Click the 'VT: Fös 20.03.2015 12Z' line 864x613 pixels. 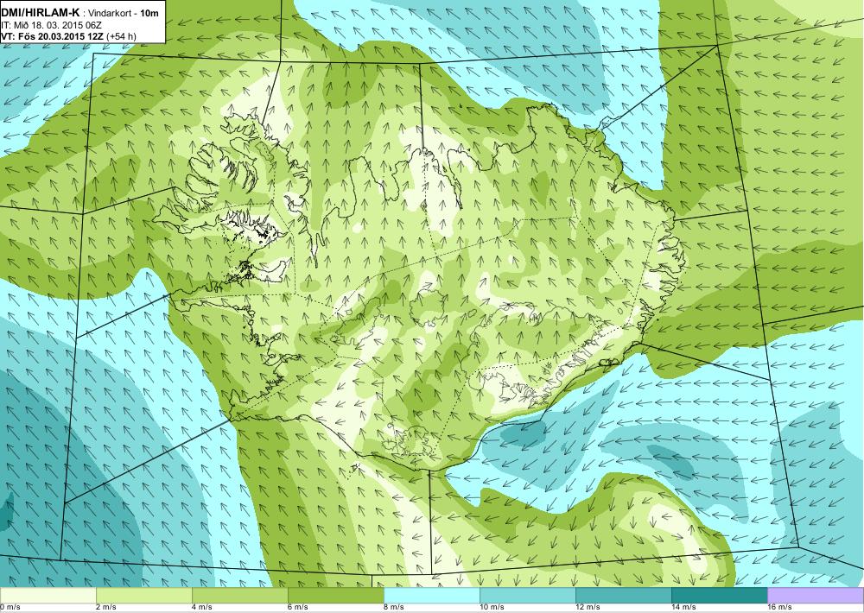click(53, 37)
